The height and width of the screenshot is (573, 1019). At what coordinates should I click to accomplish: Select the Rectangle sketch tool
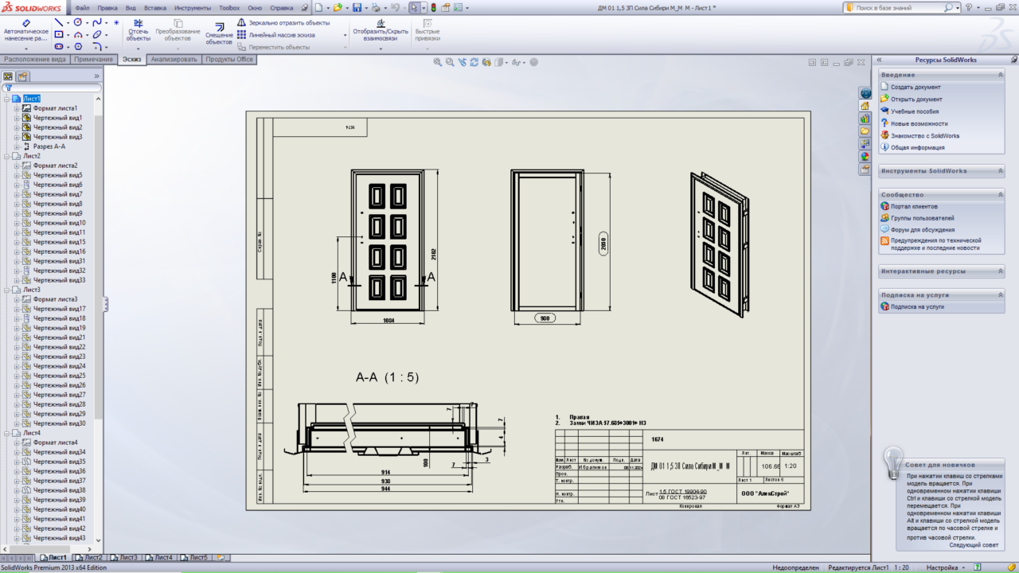[58, 35]
